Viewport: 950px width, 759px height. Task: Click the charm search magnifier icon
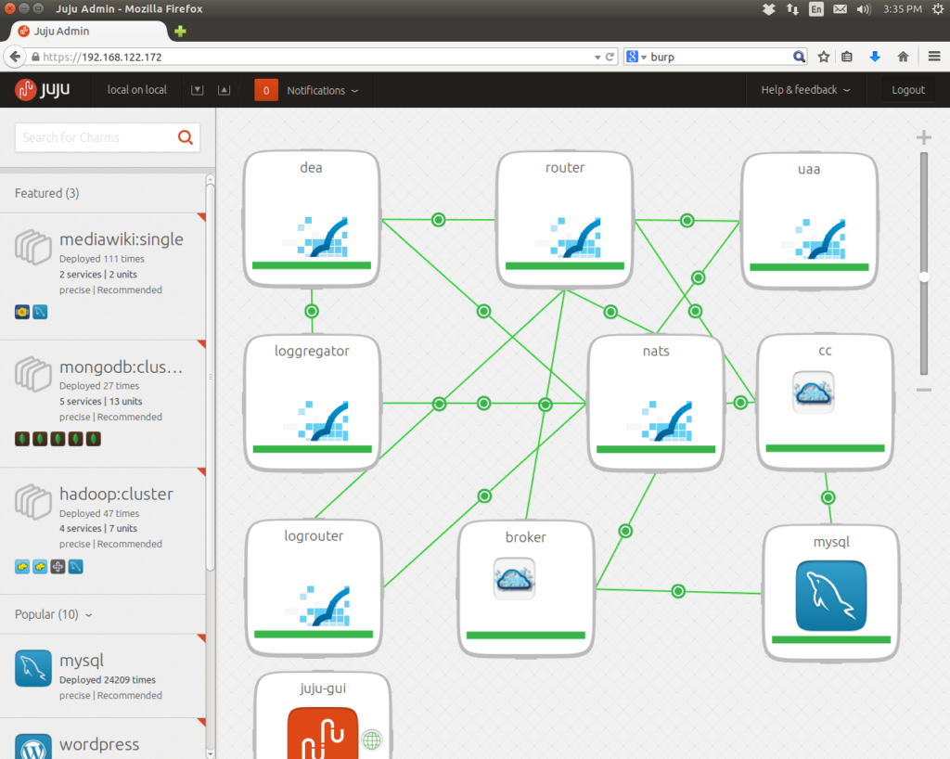click(x=186, y=137)
